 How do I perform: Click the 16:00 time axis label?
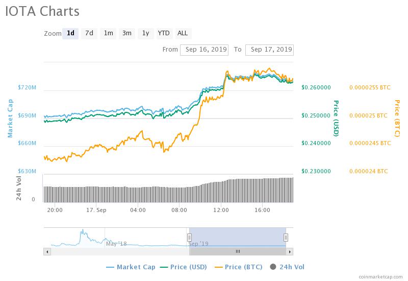262,210
